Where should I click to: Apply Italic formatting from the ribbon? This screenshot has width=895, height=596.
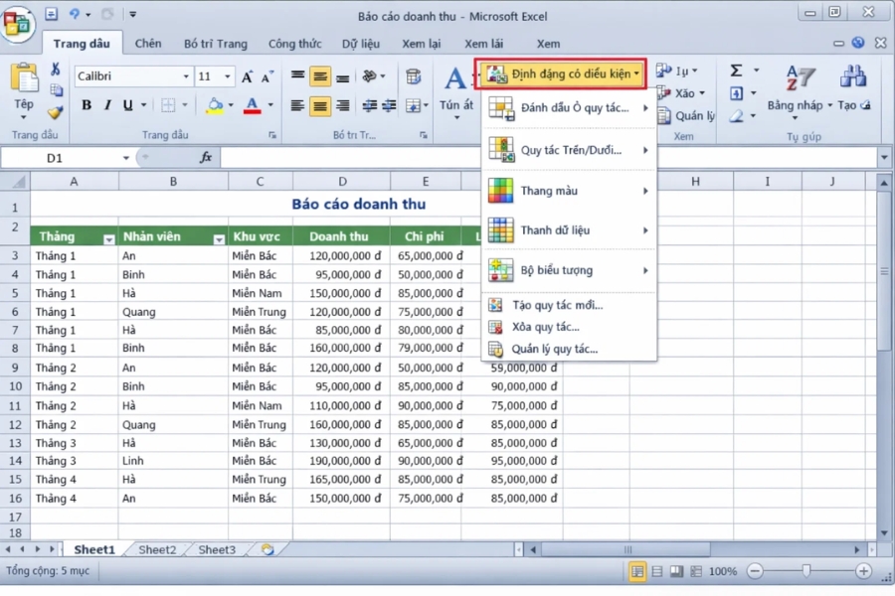[x=107, y=104]
